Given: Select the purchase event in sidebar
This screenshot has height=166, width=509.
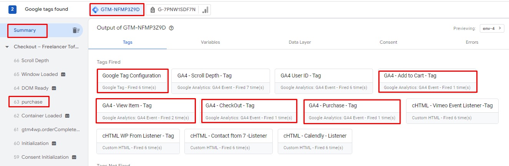Looking at the screenshot, I should 32,102.
